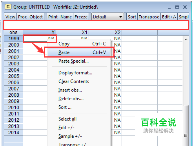The height and width of the screenshot is (146, 193).
Task: Select the 2005 row header
Action: coord(13,76)
